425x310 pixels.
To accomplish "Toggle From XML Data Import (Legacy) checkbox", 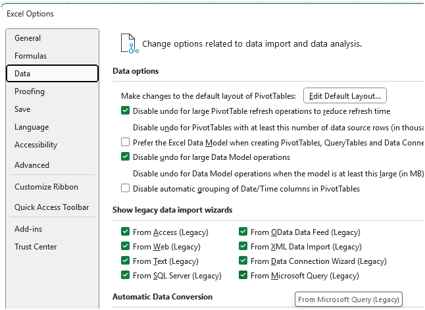I will [x=243, y=246].
